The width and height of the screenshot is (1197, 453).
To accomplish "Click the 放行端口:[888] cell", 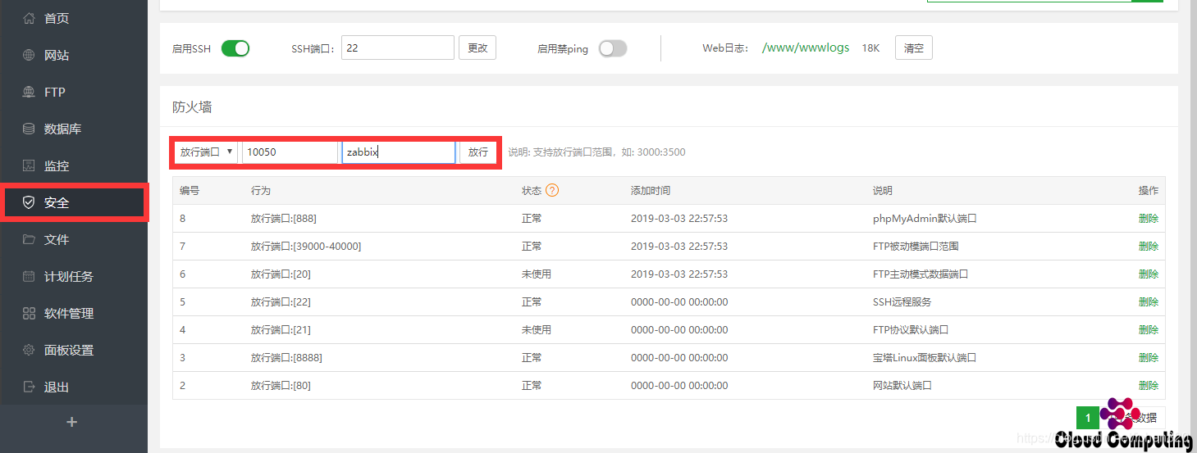I will [284, 219].
